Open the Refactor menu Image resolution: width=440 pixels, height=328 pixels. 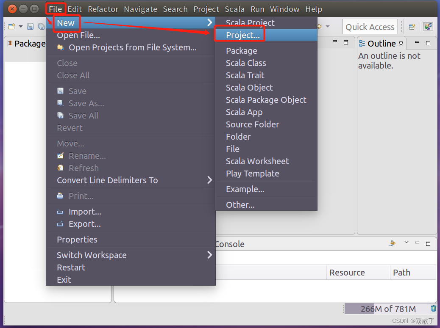103,9
